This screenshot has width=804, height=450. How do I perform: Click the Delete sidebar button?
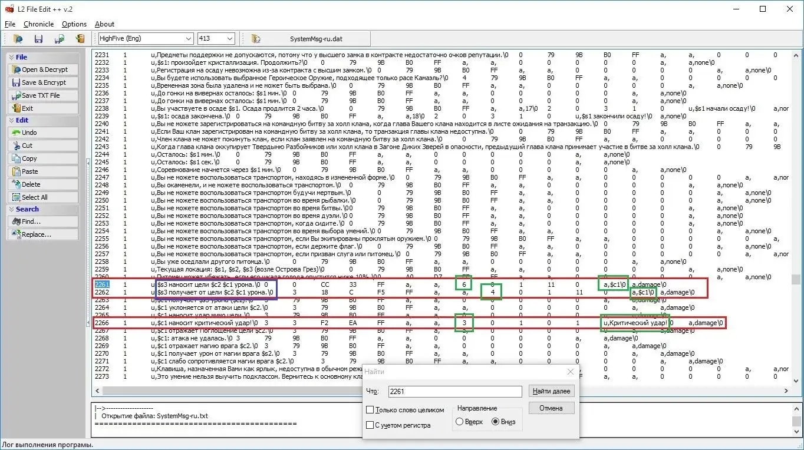(x=42, y=184)
